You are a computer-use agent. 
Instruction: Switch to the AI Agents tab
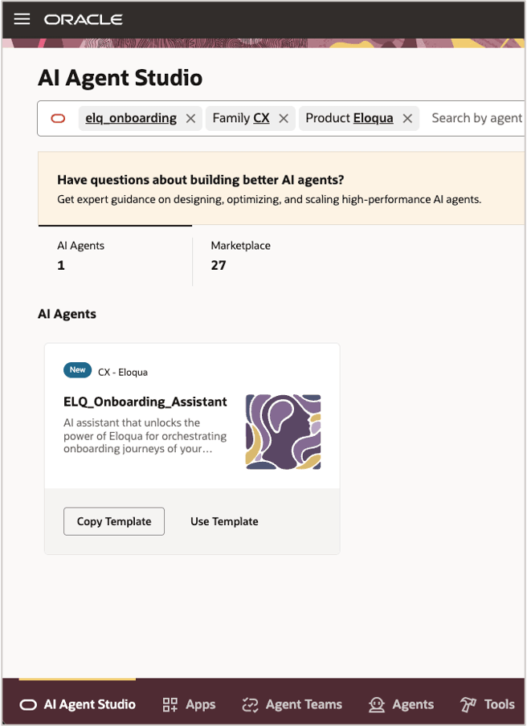pos(115,255)
